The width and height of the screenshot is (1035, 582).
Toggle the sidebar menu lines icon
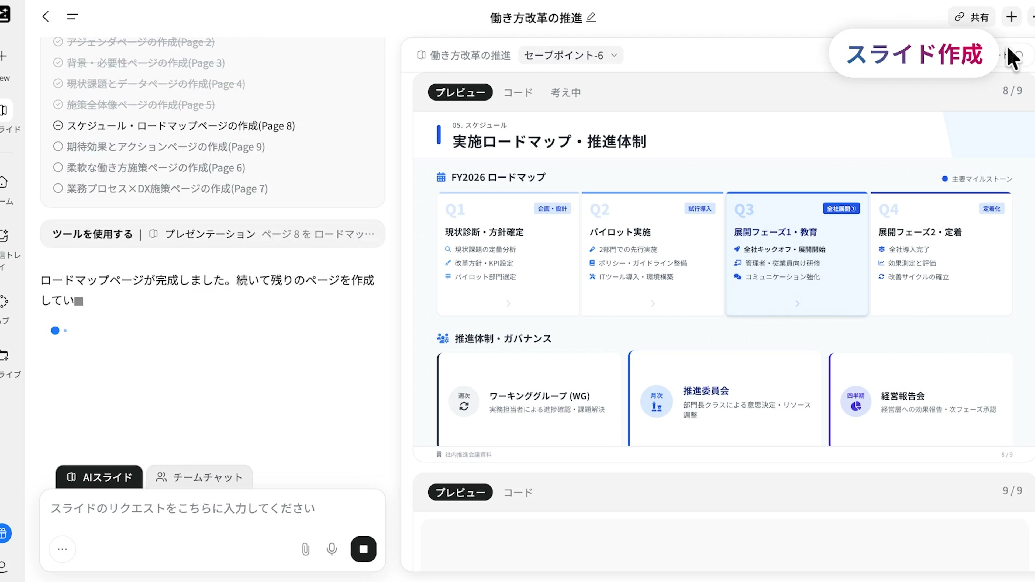tap(72, 16)
